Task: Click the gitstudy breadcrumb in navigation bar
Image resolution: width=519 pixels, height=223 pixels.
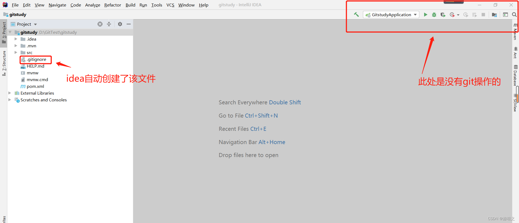Action: [x=15, y=14]
